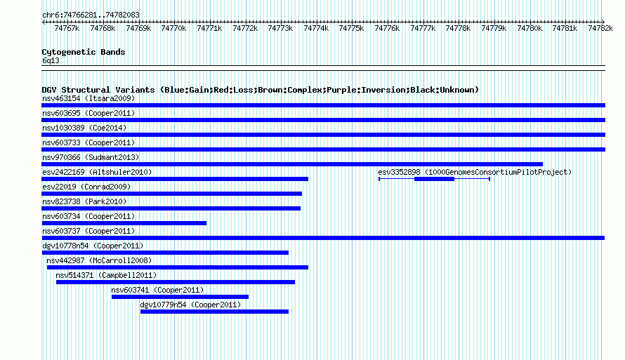The width and height of the screenshot is (625, 360).
Task: Open dgv10779n54 (Cooper2011) label
Action: point(190,305)
